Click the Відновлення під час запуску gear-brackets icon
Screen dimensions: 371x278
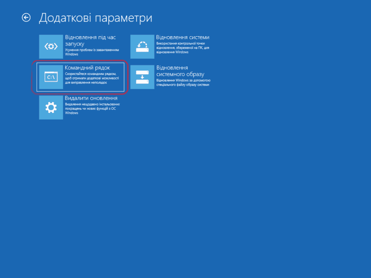click(x=51, y=46)
